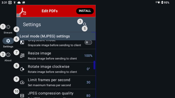This screenshot has height=98, width=175.
Task: Open the About info icon
Action: point(8,55)
